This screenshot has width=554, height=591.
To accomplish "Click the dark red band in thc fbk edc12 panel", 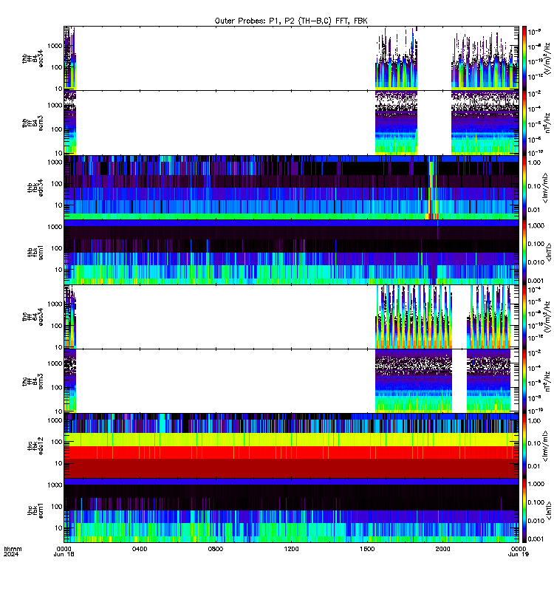I will point(291,468).
